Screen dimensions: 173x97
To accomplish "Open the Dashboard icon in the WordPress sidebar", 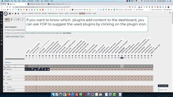I will point(1,14).
